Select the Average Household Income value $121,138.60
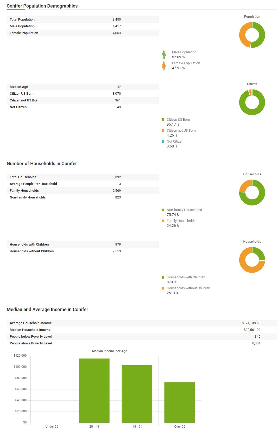The width and height of the screenshot is (277, 437). click(251, 323)
